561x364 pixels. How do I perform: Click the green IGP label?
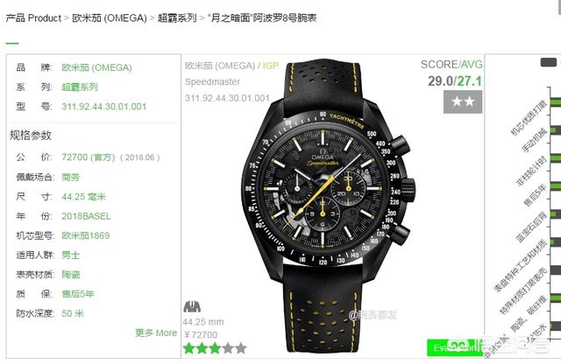click(x=271, y=66)
